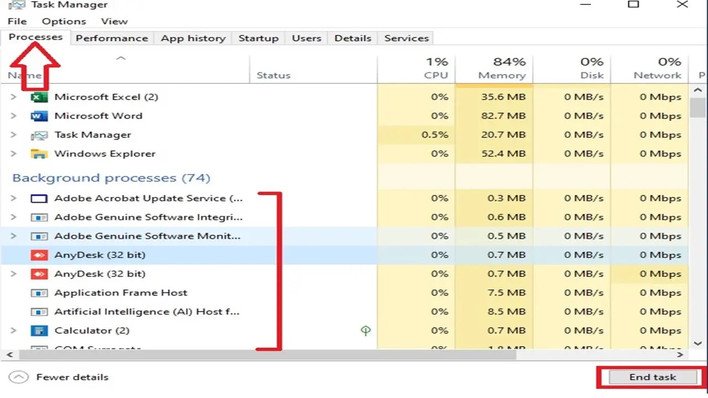Click the Task Manager process icon
Image resolution: width=708 pixels, height=398 pixels.
tap(39, 135)
